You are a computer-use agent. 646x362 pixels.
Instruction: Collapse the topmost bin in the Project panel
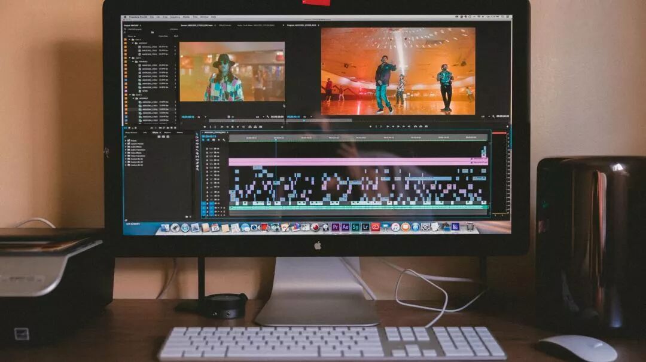(129, 39)
